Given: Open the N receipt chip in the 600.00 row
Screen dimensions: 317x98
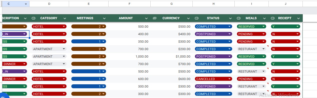Looking at the screenshot, I should click(x=285, y=79).
